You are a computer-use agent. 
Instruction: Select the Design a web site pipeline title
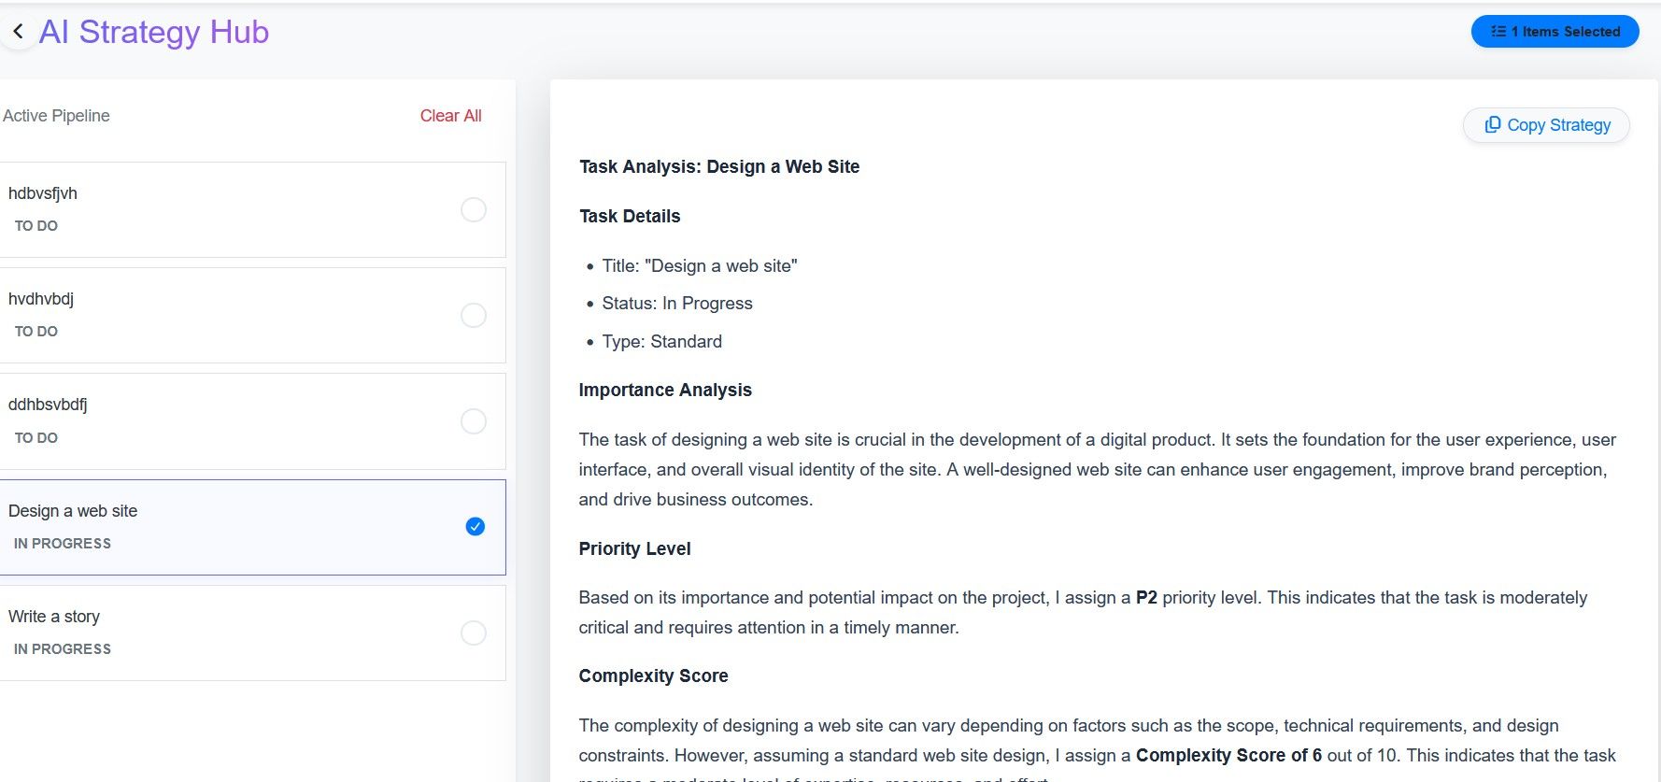73,511
